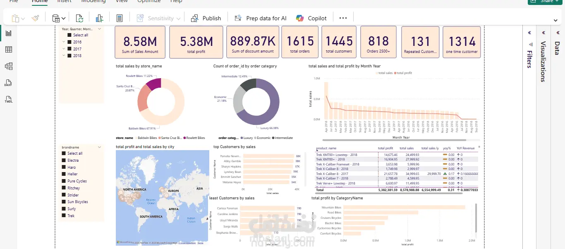Toggle the Pure Cycles brand checkbox
The image size is (565, 249).
click(64, 181)
